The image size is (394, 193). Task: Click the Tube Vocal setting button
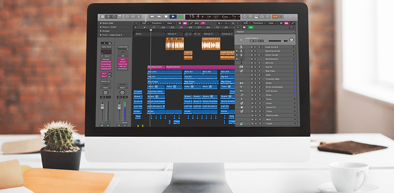tap(106, 47)
